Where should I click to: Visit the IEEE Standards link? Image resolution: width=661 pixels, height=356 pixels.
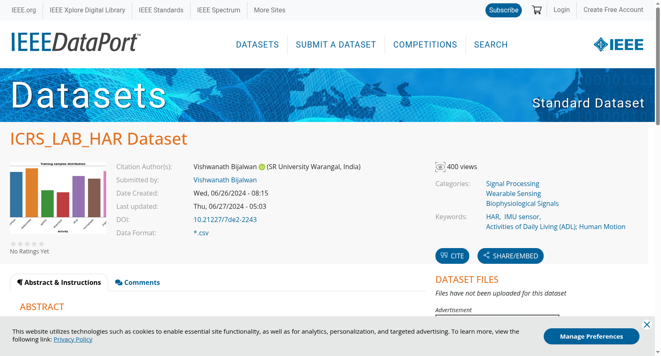coord(161,10)
